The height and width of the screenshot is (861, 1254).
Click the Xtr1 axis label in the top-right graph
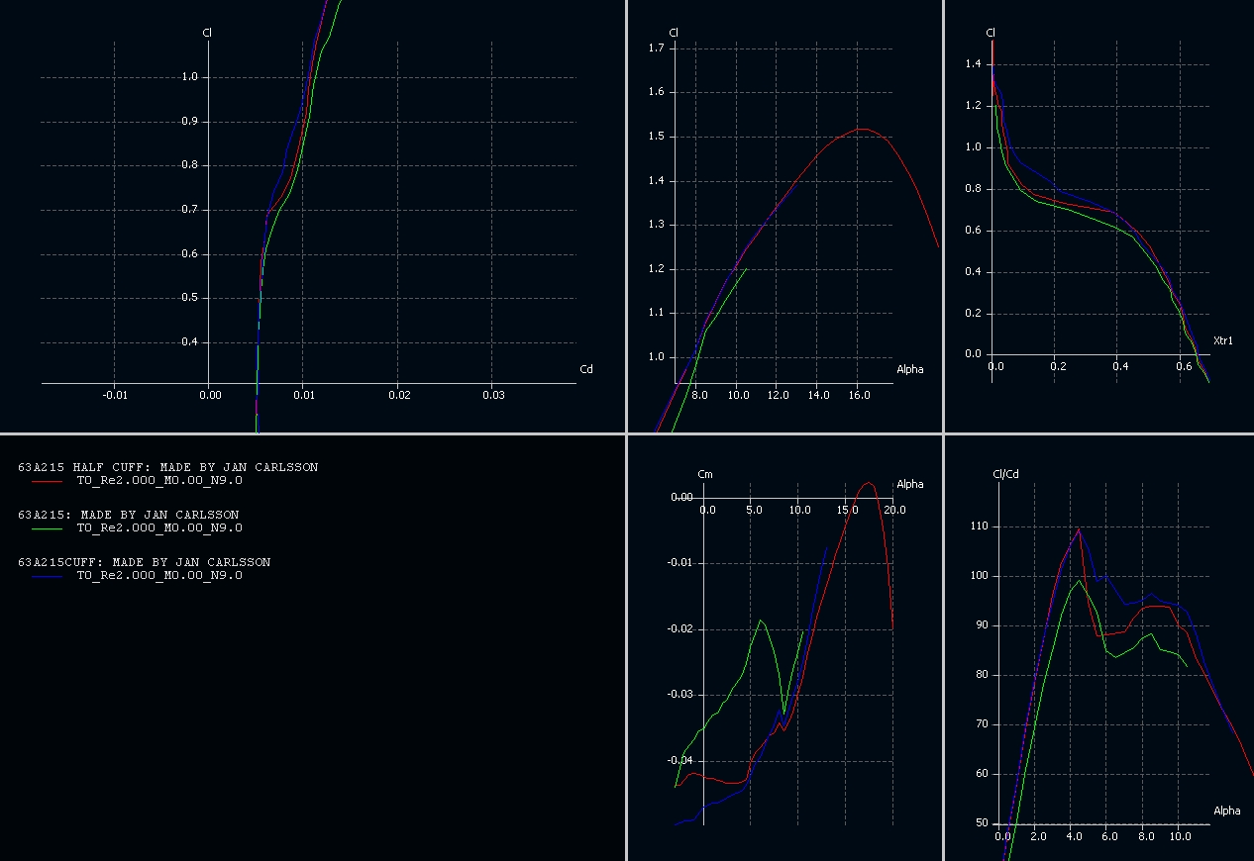click(x=1222, y=341)
